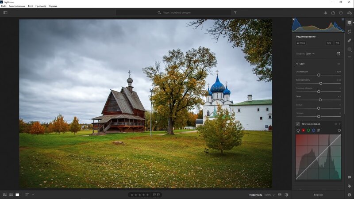Open the Point Curve options arrow
The width and height of the screenshot is (354, 199).
click(x=339, y=124)
